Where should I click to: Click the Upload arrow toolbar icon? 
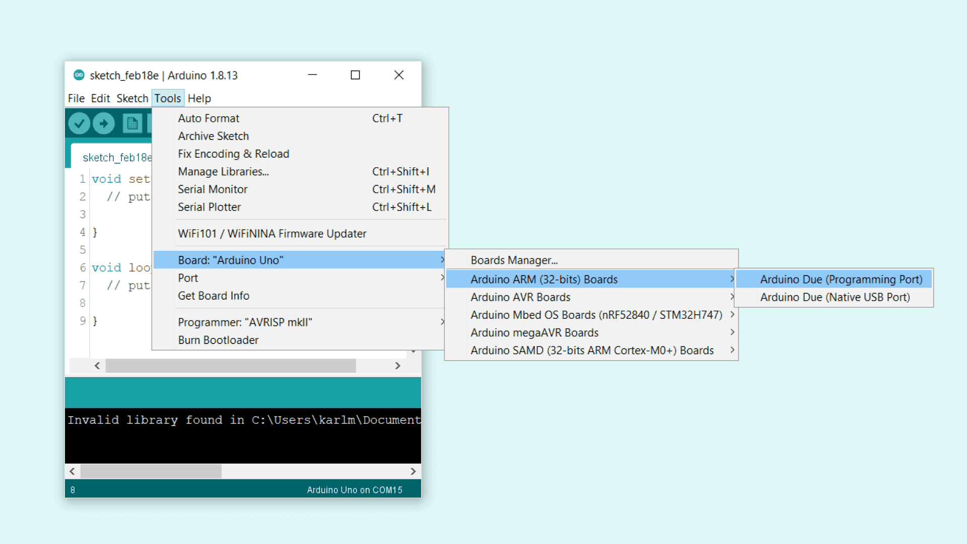click(104, 123)
